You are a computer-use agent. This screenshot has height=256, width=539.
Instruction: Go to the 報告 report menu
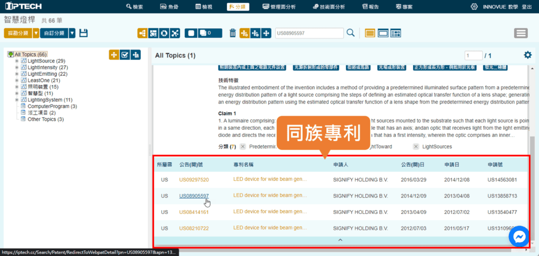pyautogui.click(x=371, y=7)
